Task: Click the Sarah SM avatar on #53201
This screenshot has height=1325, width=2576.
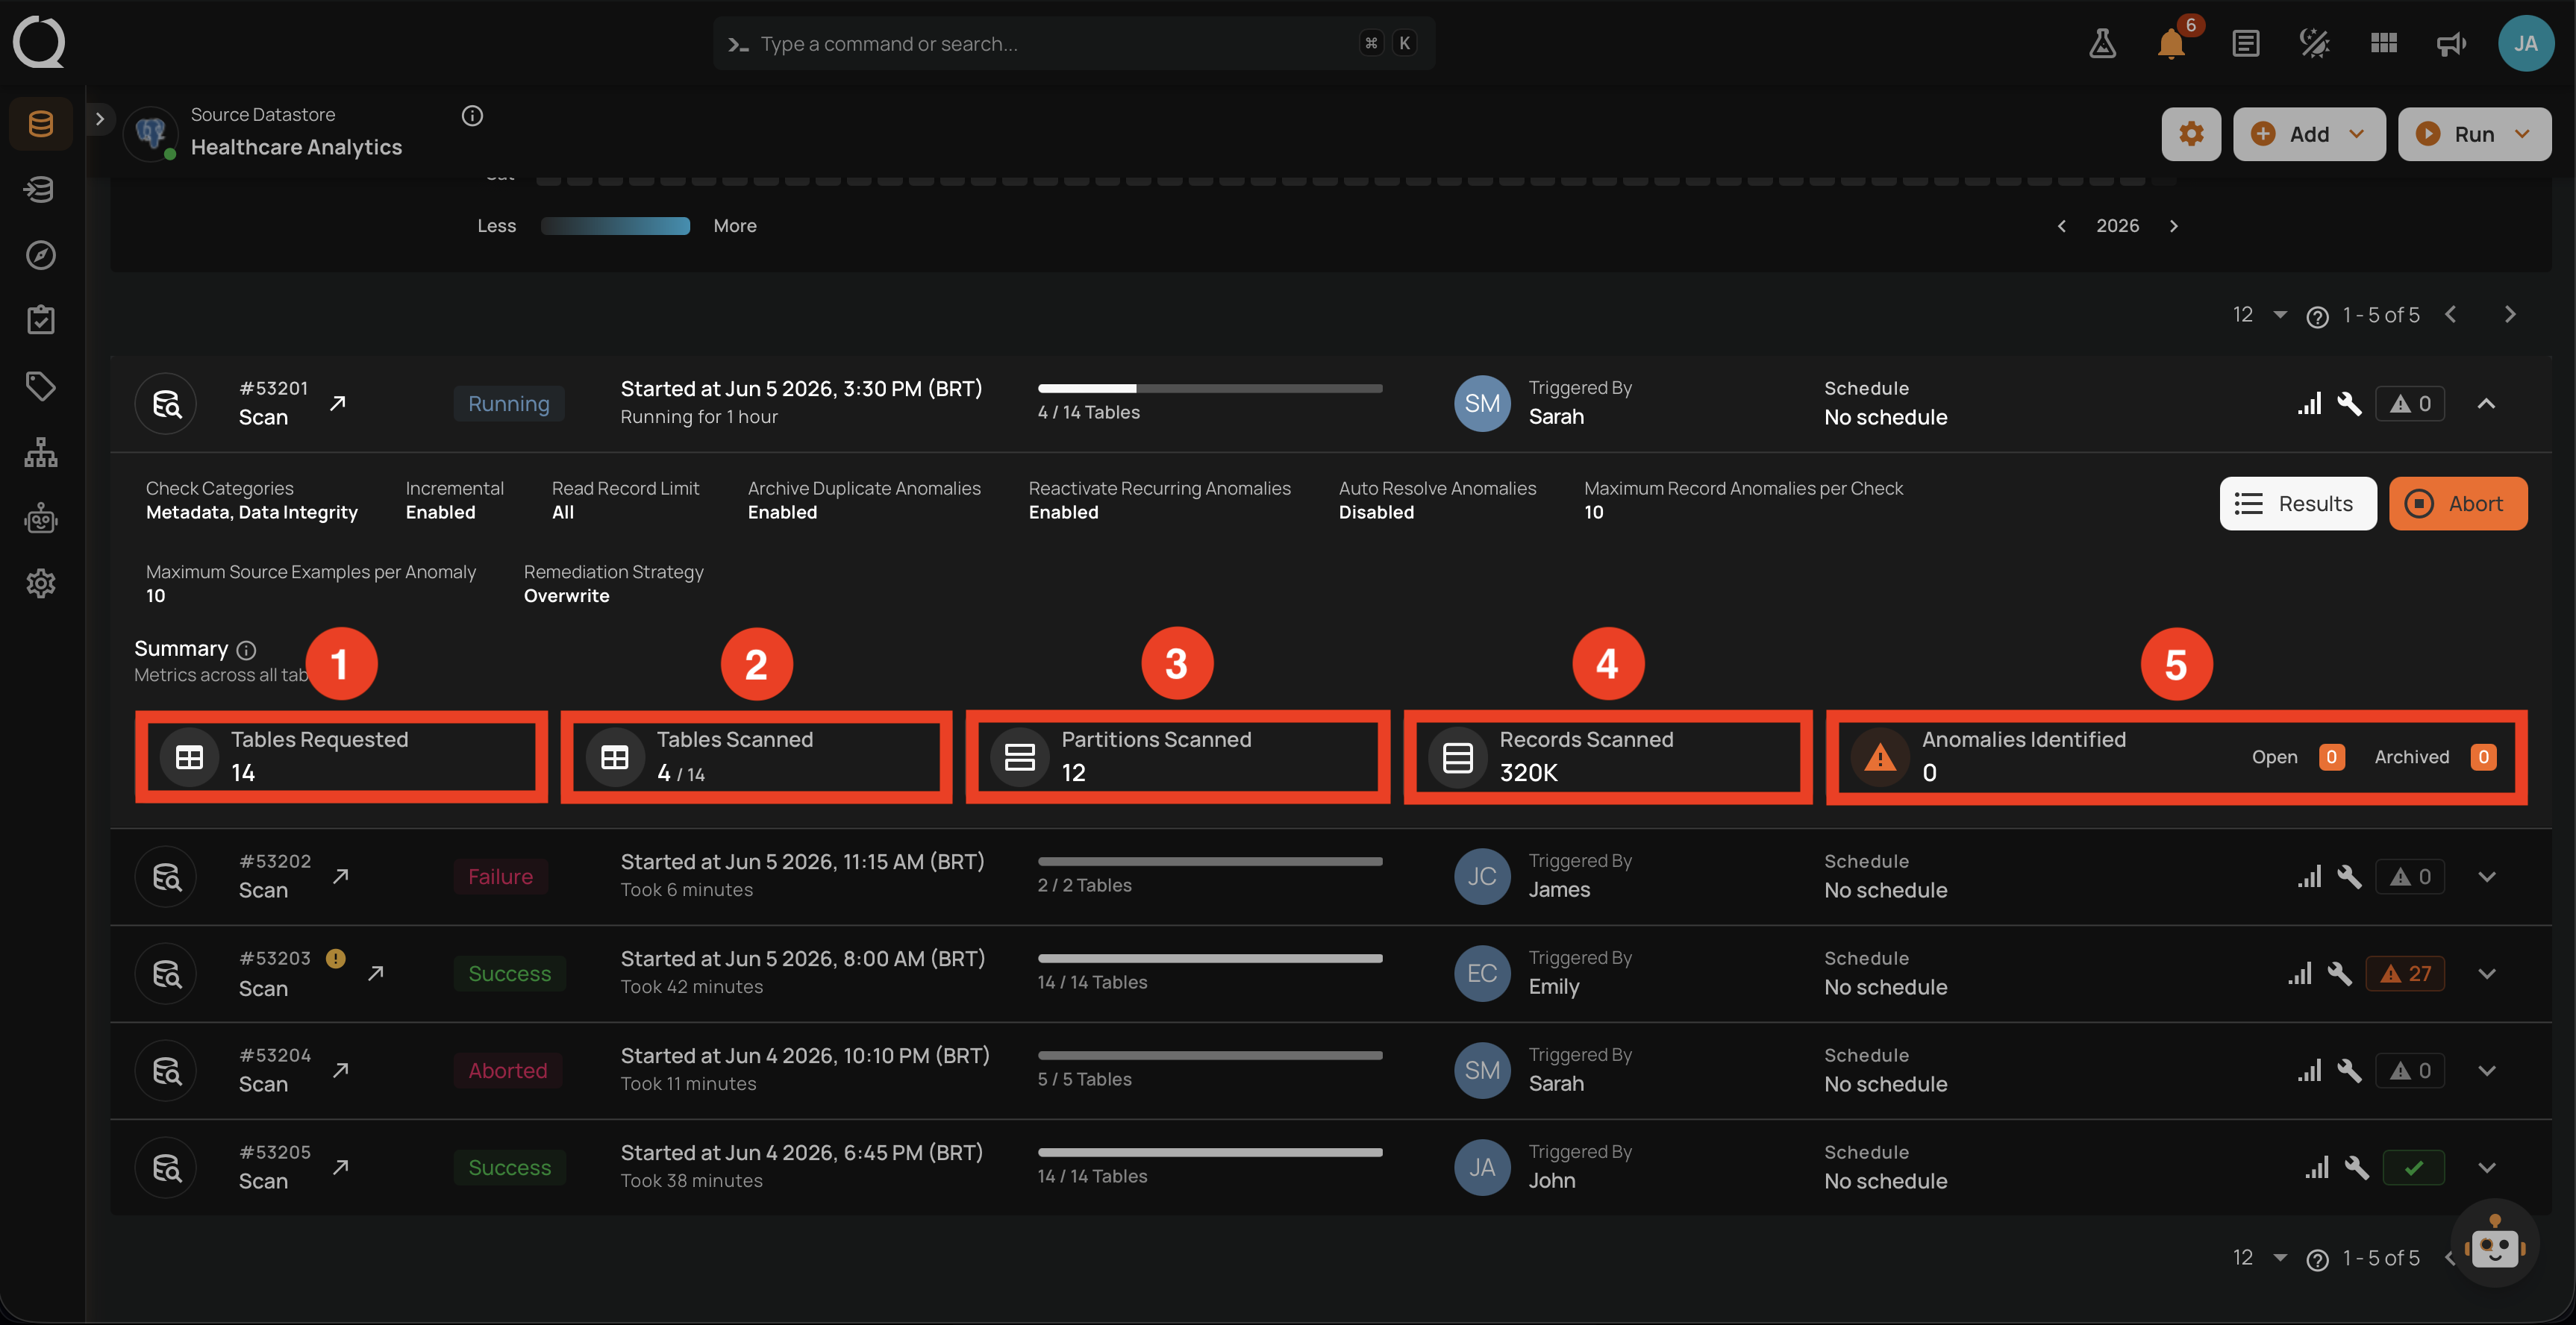Action: (1482, 403)
